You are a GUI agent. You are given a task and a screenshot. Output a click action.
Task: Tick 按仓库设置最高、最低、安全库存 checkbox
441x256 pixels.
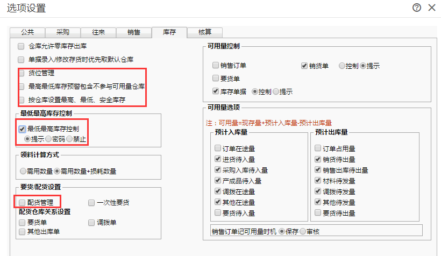(22, 100)
